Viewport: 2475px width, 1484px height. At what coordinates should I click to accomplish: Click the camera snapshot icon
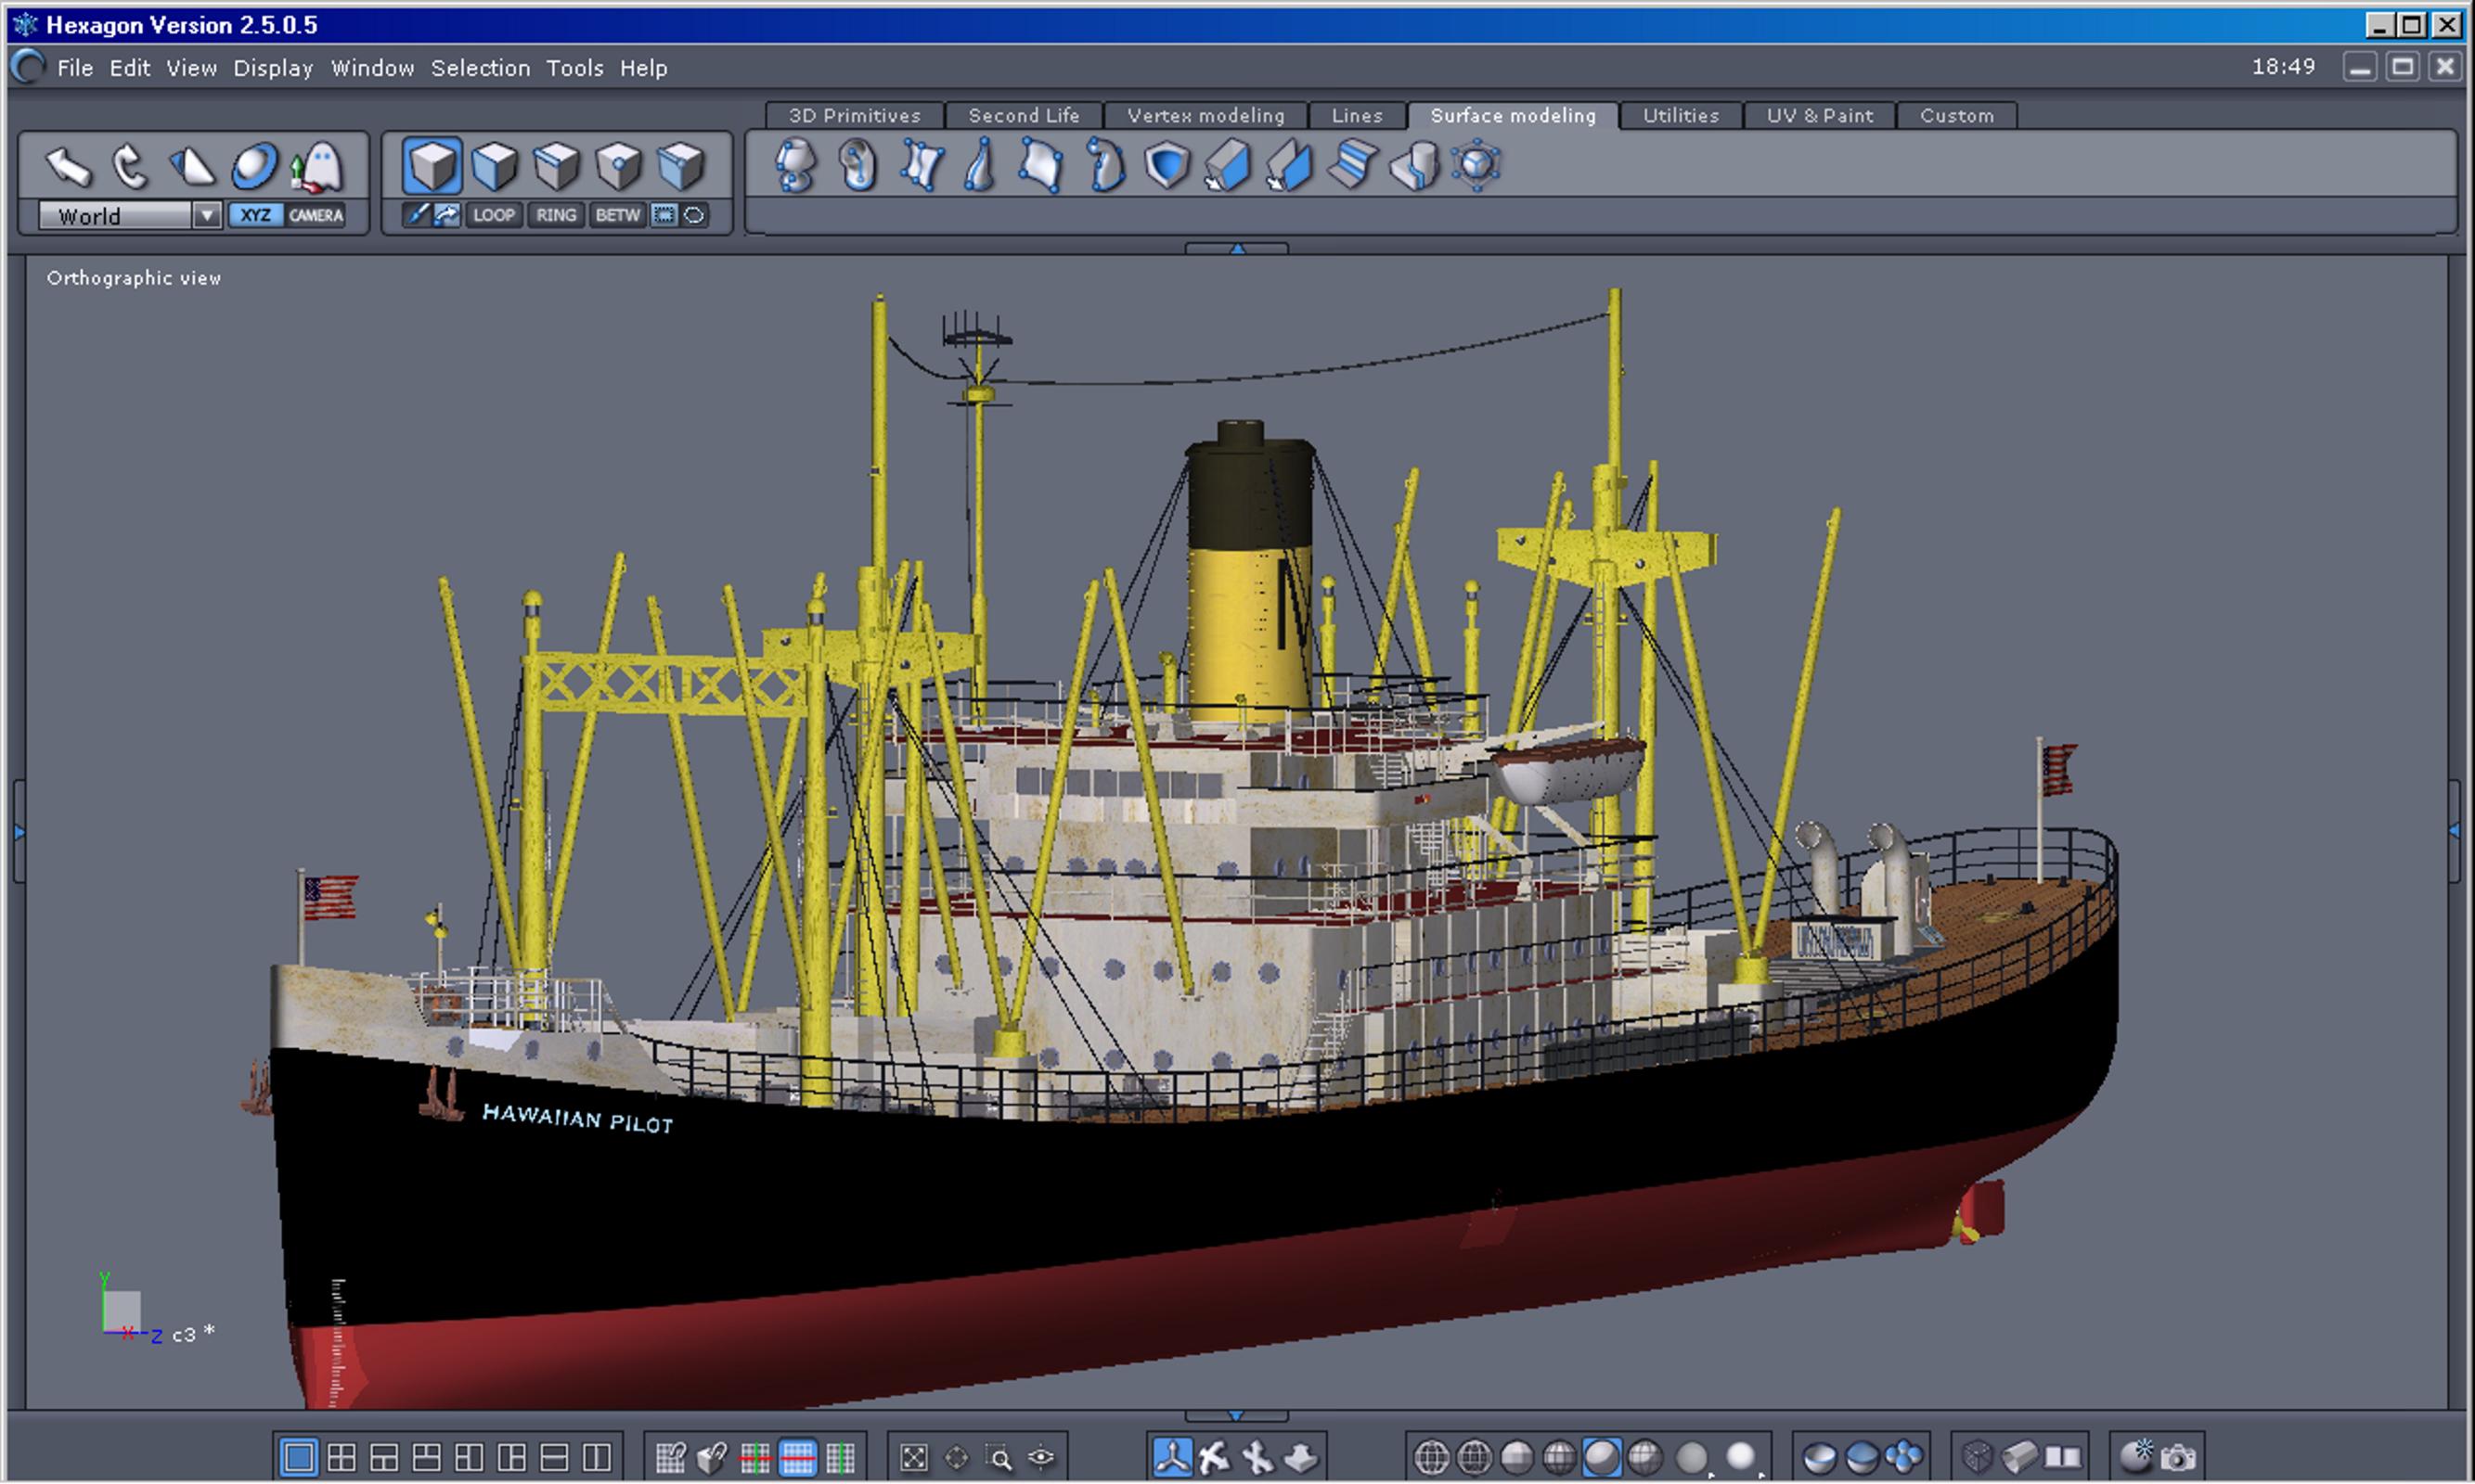(x=2179, y=1458)
